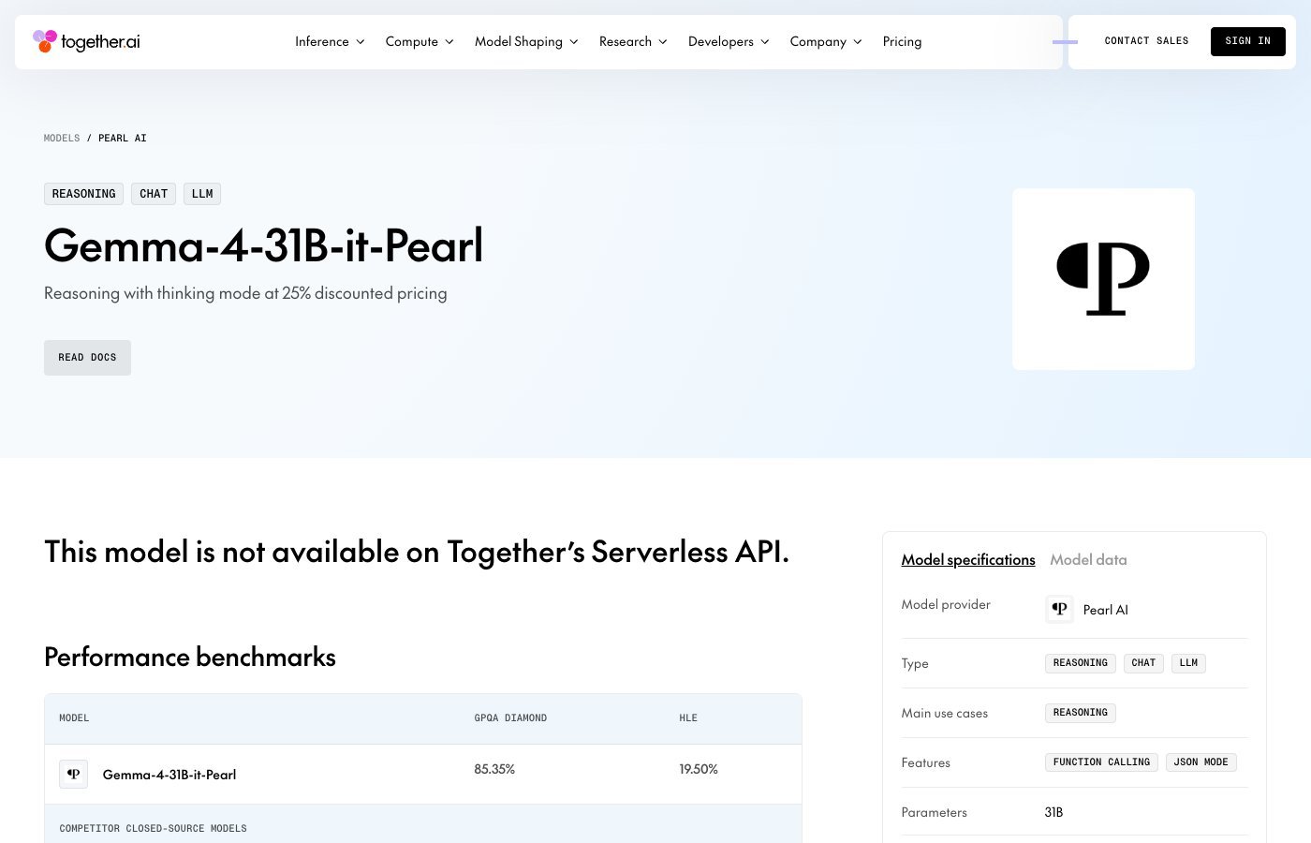Click the together.ai logo
This screenshot has width=1311, height=843.
tap(86, 41)
